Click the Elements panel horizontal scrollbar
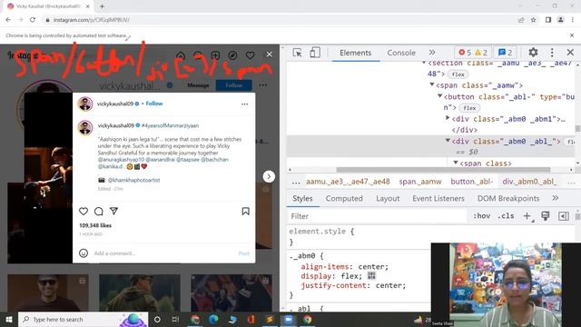The height and width of the screenshot is (327, 581). pos(443,170)
